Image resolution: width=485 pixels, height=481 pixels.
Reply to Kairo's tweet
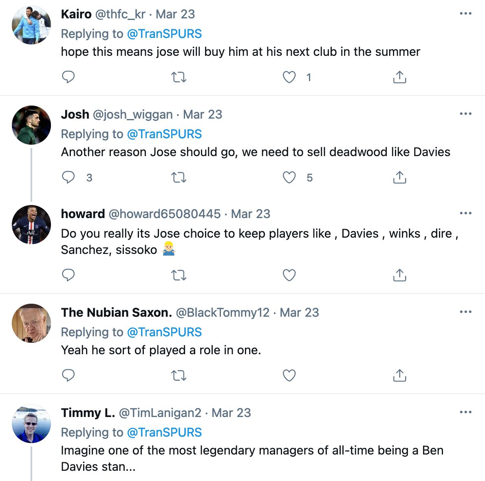[x=68, y=77]
